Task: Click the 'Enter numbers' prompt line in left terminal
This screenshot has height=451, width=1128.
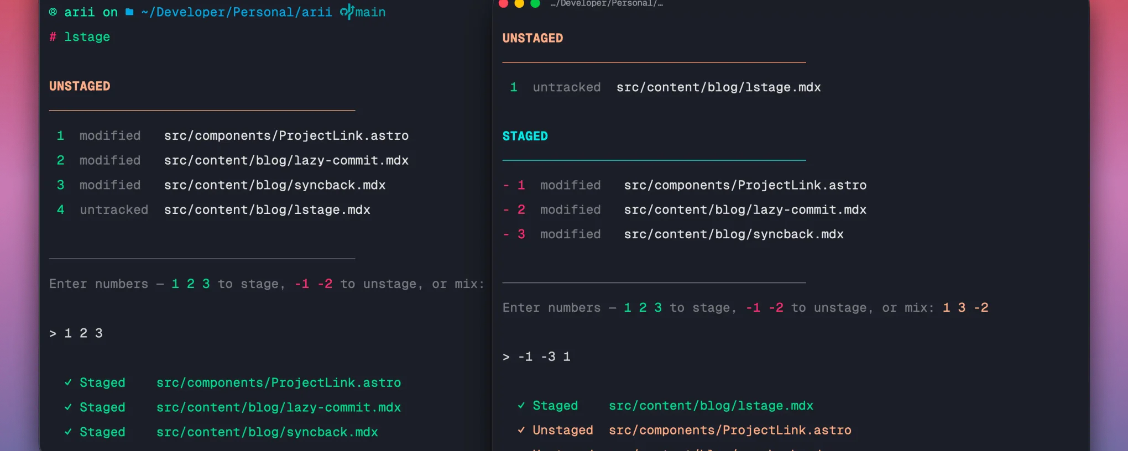Action: pos(267,284)
